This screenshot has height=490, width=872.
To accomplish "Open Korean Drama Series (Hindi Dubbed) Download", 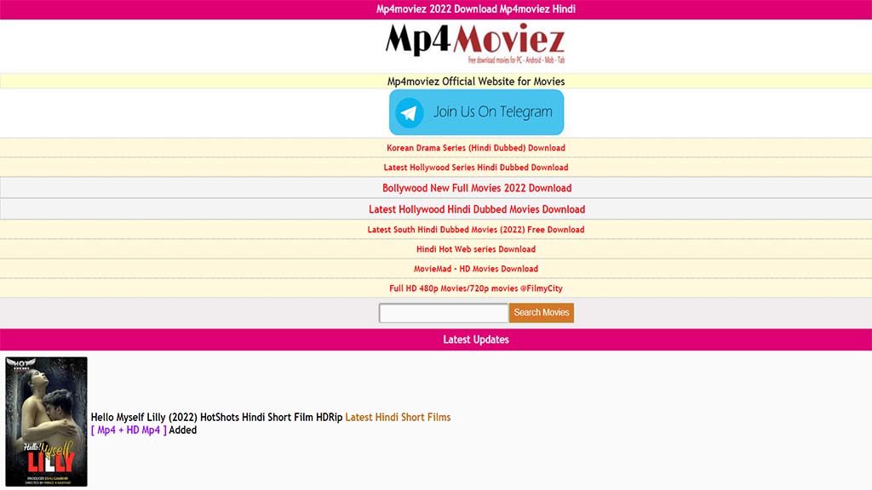I will pyautogui.click(x=476, y=148).
